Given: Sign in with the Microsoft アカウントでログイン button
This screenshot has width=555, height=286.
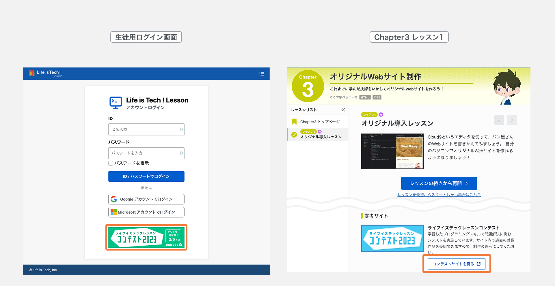Looking at the screenshot, I should point(146,212).
